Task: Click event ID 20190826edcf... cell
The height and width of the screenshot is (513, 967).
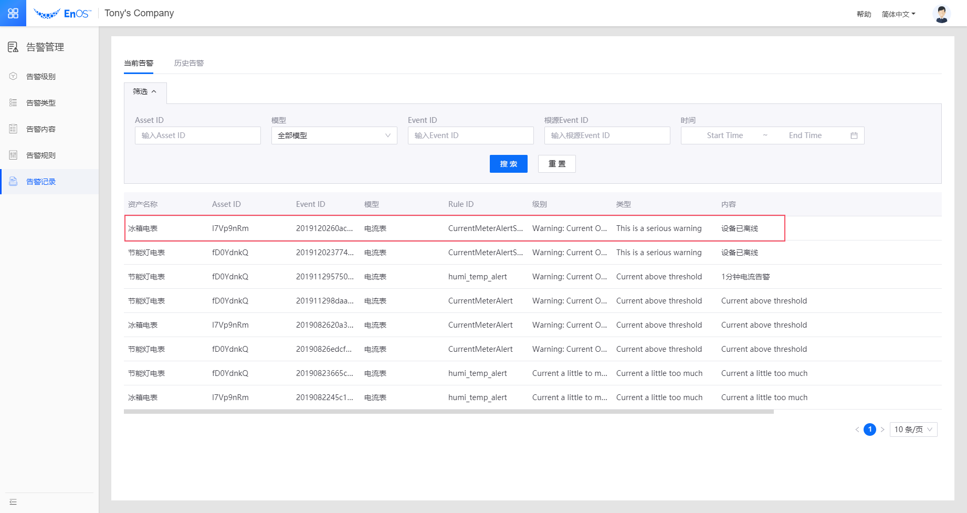Action: (324, 349)
